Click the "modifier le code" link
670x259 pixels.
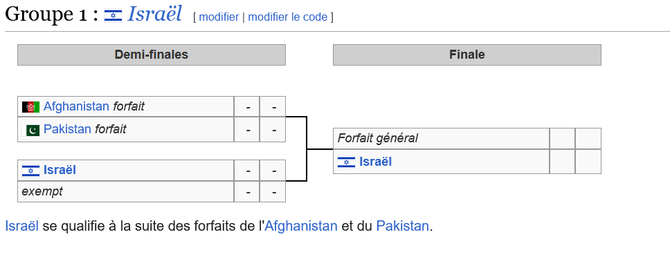pyautogui.click(x=287, y=17)
